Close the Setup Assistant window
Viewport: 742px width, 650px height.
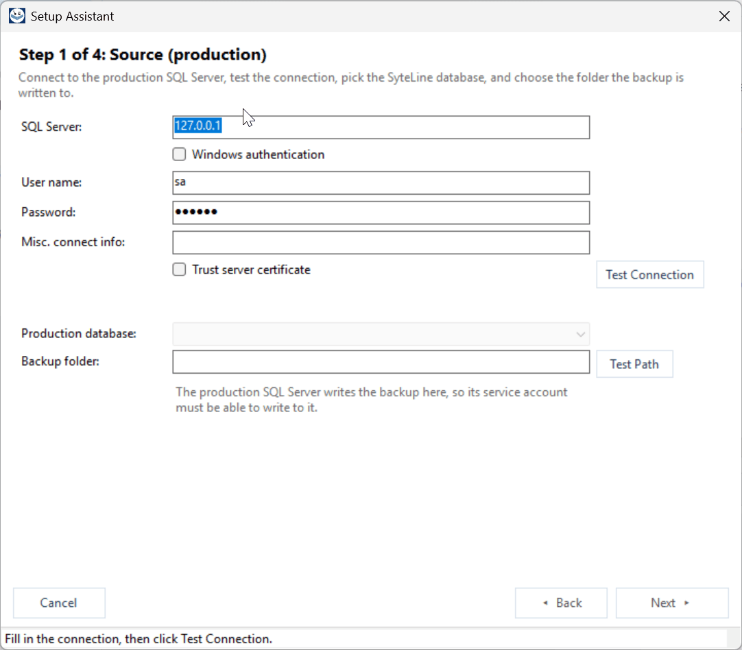pyautogui.click(x=724, y=16)
